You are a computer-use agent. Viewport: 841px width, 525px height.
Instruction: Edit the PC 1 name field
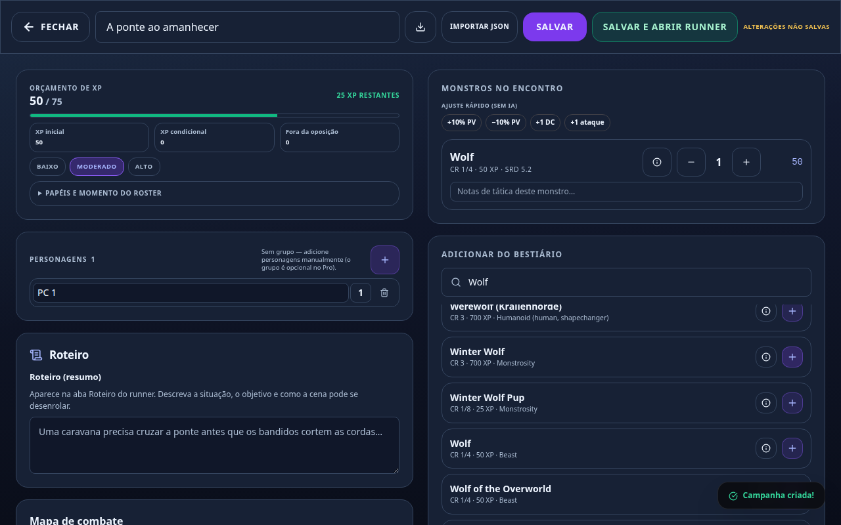(x=191, y=293)
